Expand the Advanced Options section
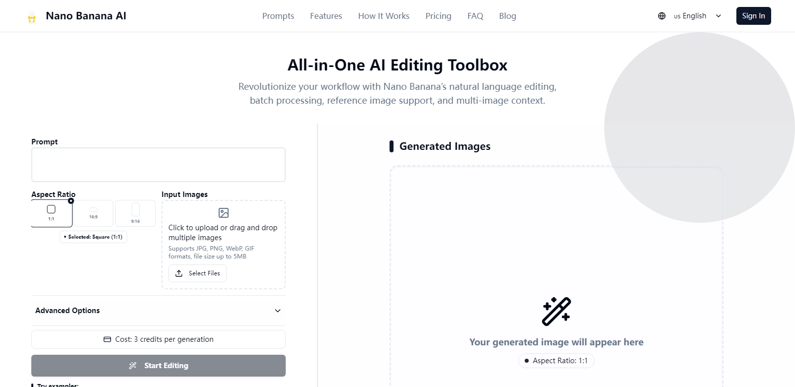The height and width of the screenshot is (387, 795). (x=158, y=311)
